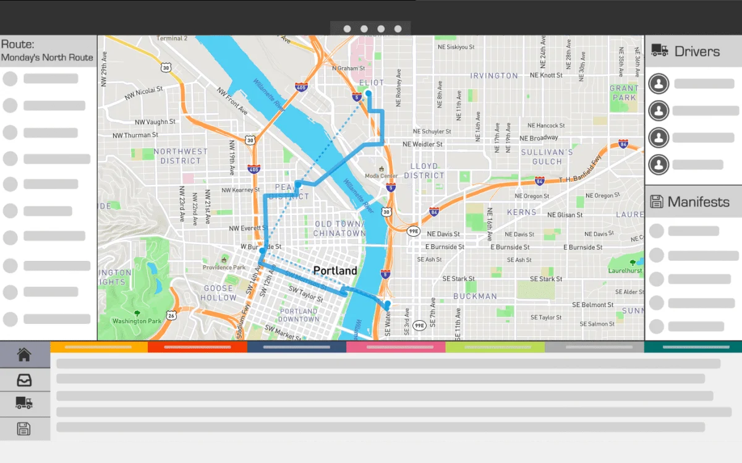Switch to the navy blue tab in bottom panel
742x463 pixels.
(297, 347)
